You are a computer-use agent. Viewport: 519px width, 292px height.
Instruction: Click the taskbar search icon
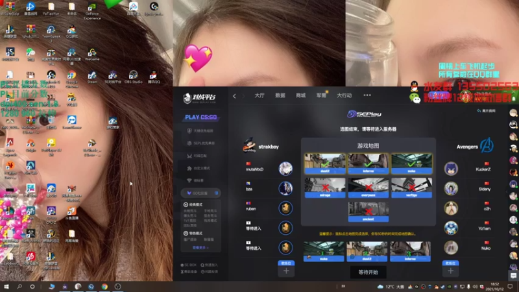click(x=19, y=286)
